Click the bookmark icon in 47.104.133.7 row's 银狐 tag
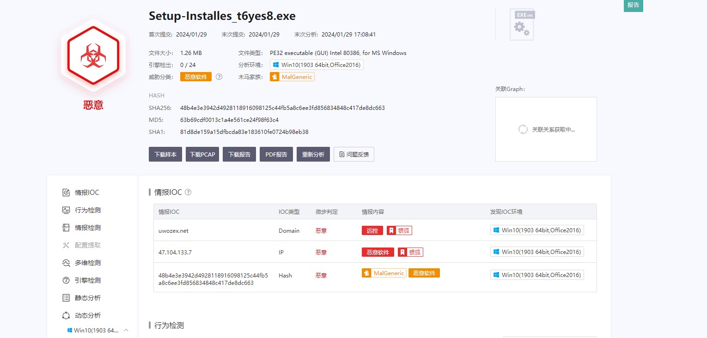The image size is (707, 338). (x=402, y=252)
